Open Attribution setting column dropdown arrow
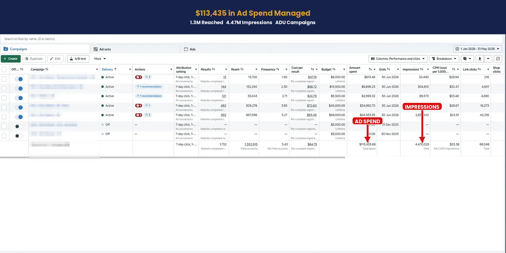The image size is (506, 253). [196, 69]
